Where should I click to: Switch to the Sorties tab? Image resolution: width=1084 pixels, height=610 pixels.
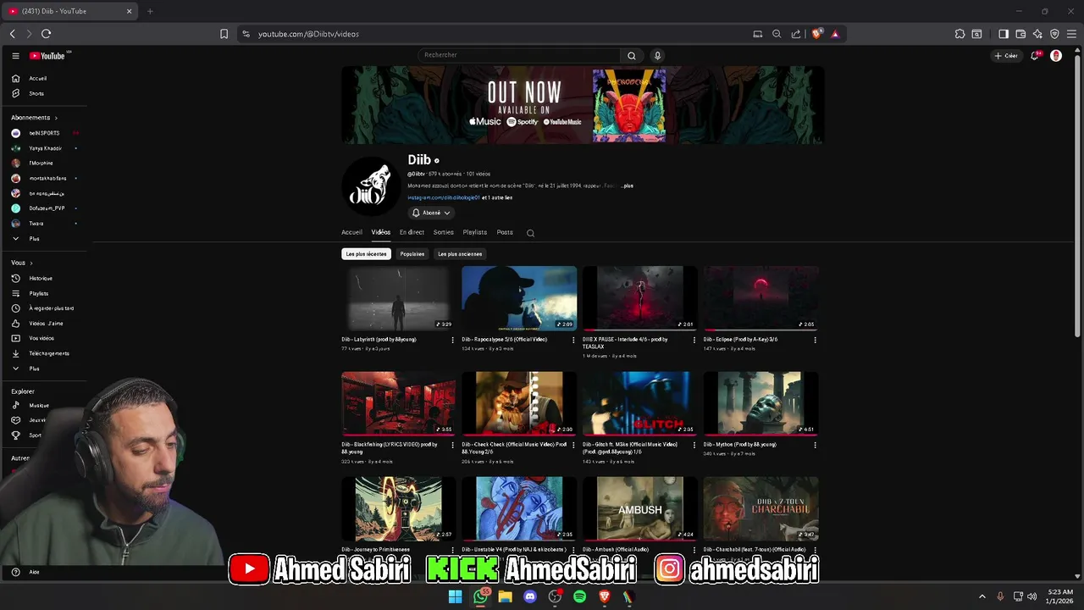[444, 232]
